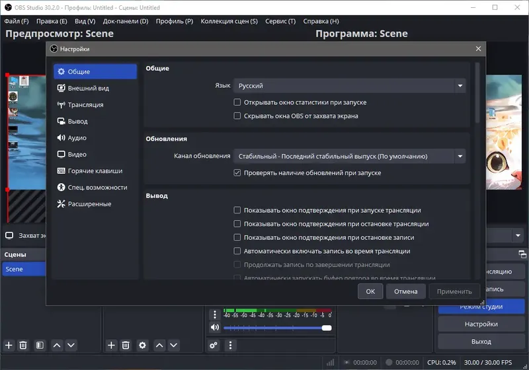Open source properties gear icon
Image resolution: width=529 pixels, height=370 pixels.
click(x=142, y=345)
